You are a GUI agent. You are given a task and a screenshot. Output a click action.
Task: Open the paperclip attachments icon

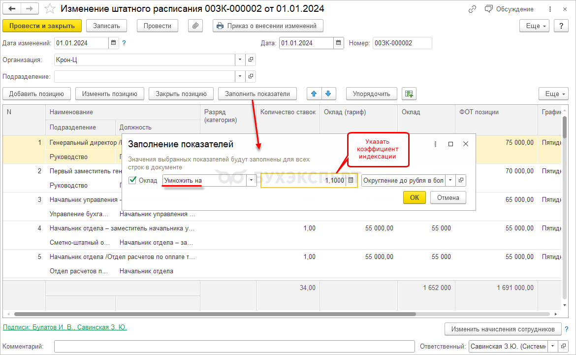(x=196, y=26)
